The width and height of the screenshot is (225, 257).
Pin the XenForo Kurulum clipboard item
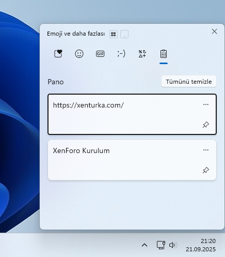tap(206, 170)
